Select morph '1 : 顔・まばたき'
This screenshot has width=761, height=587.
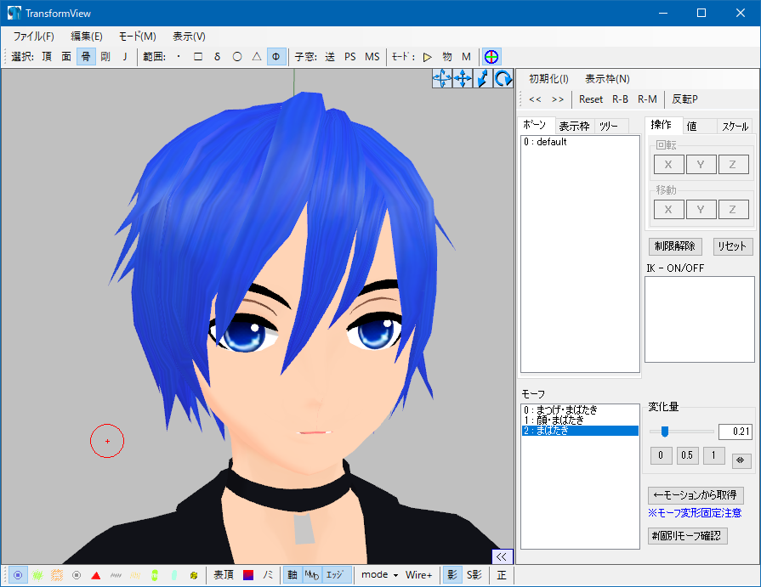580,420
